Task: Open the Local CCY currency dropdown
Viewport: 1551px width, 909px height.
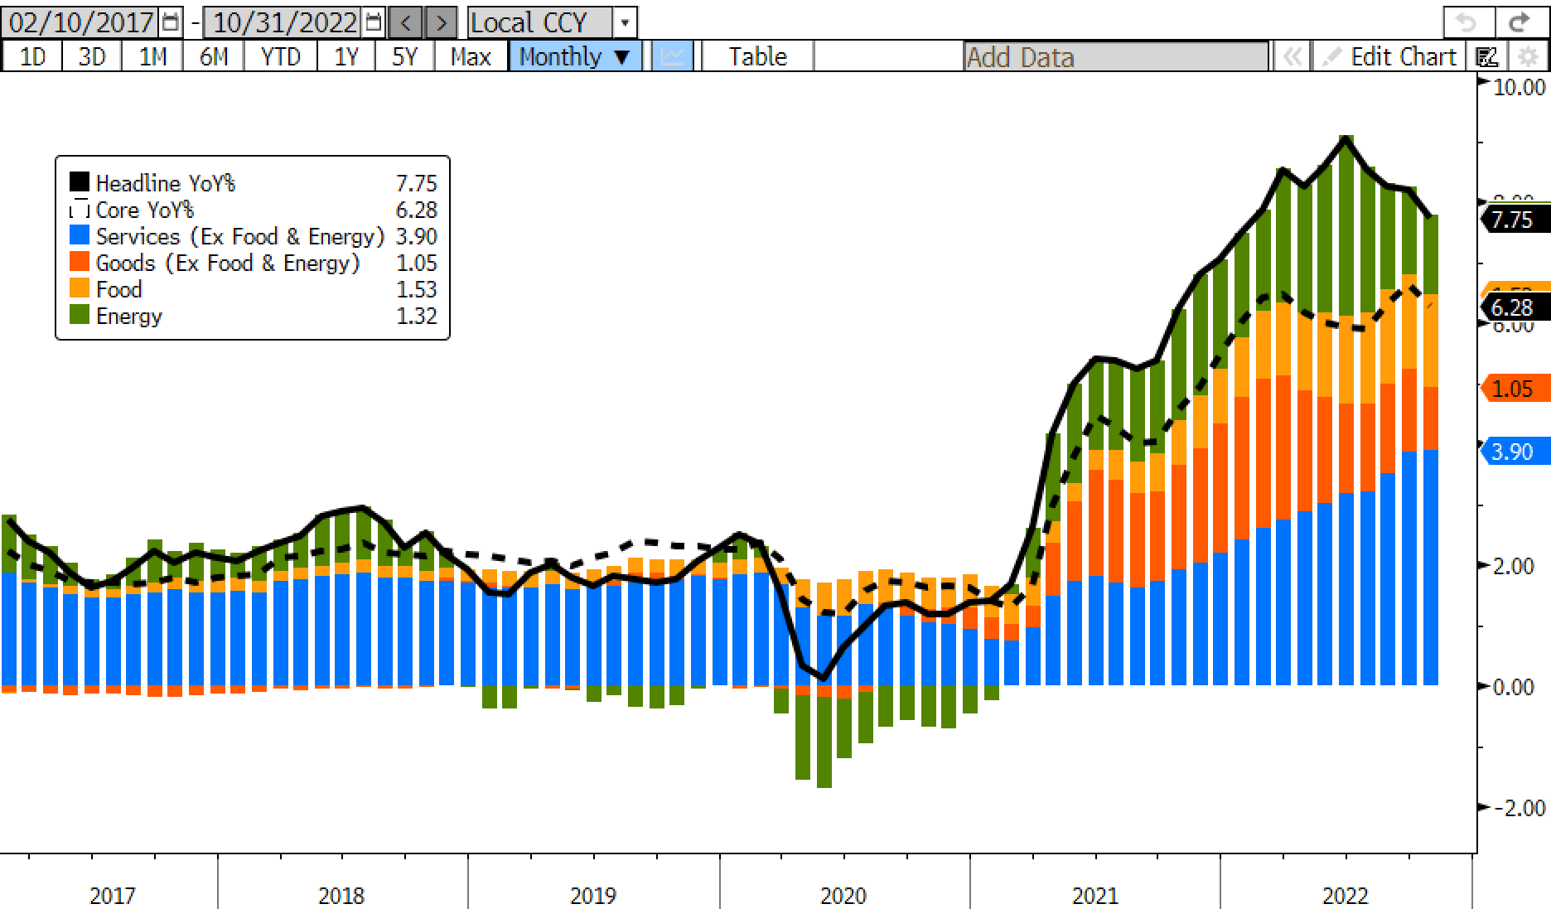Action: pos(625,22)
